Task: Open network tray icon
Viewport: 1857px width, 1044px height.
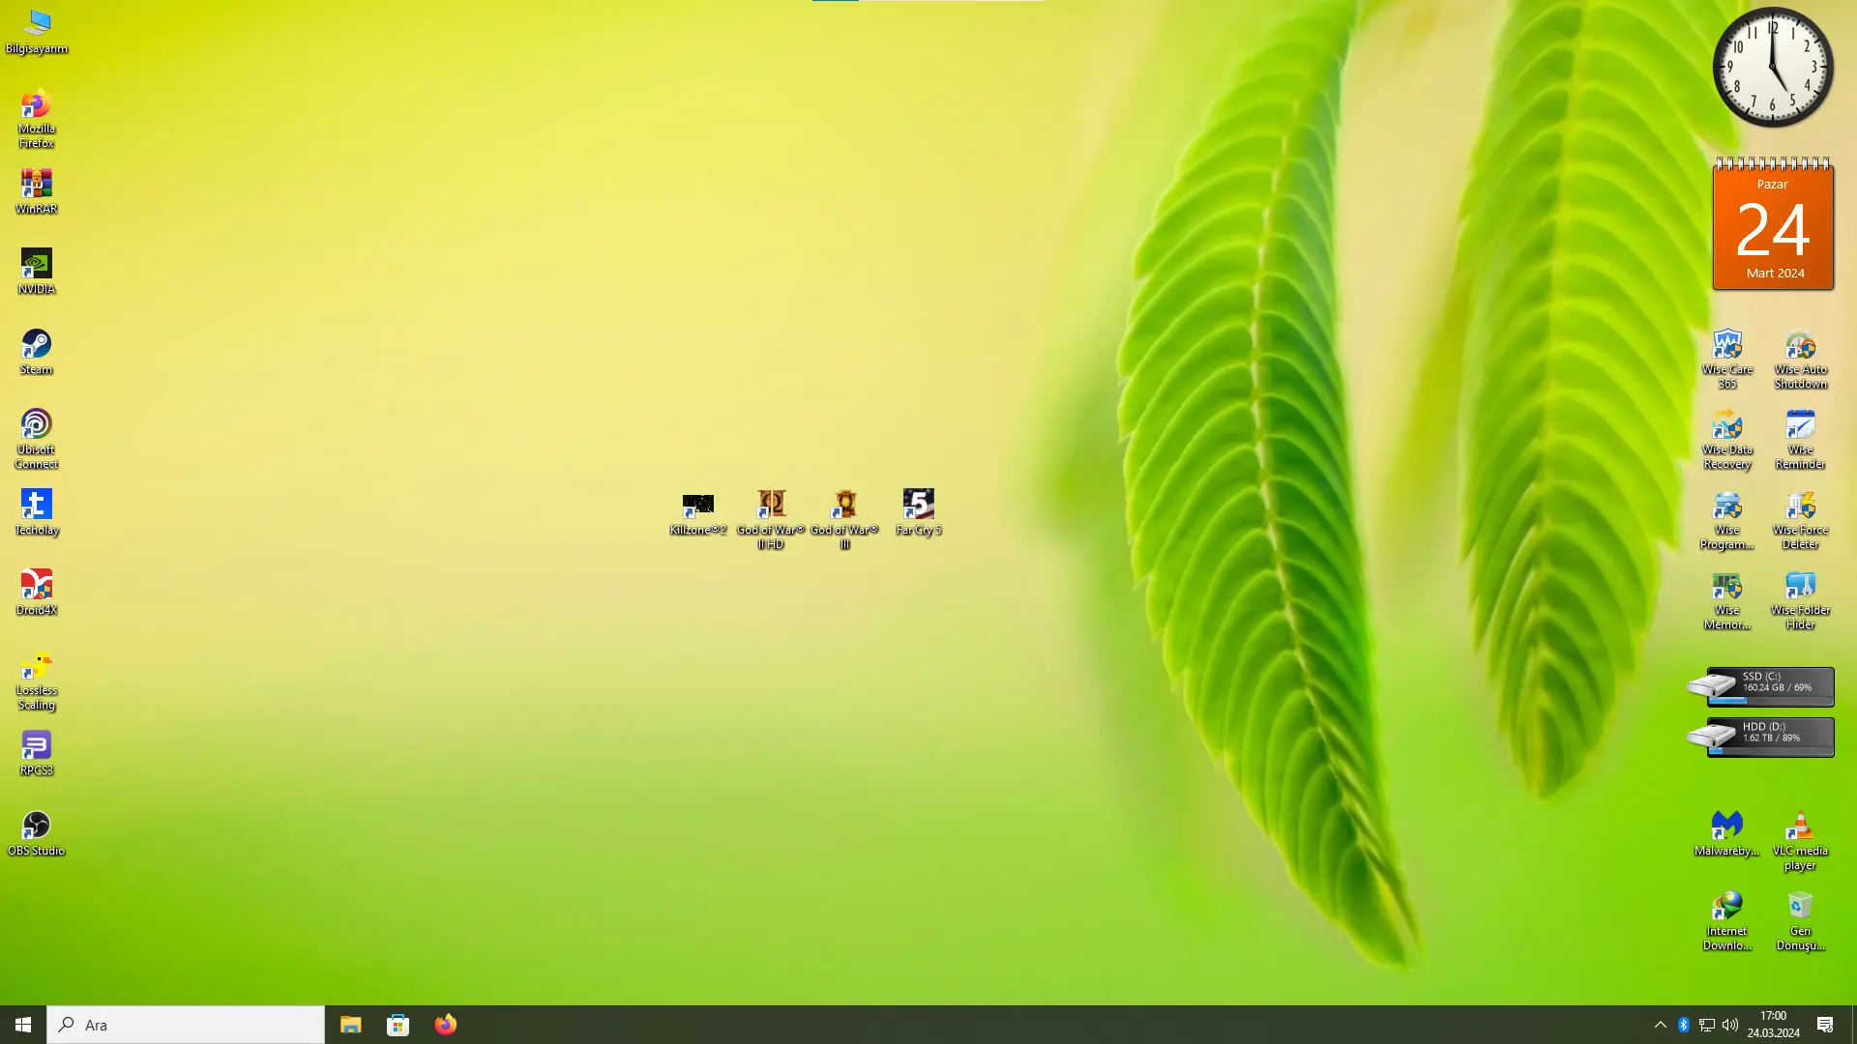Action: pyautogui.click(x=1707, y=1025)
